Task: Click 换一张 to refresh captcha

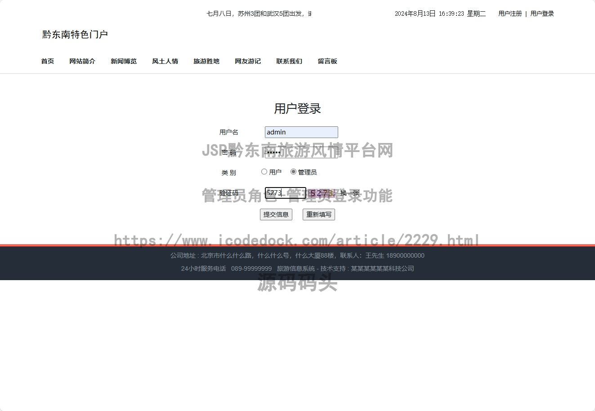Action: (x=350, y=193)
